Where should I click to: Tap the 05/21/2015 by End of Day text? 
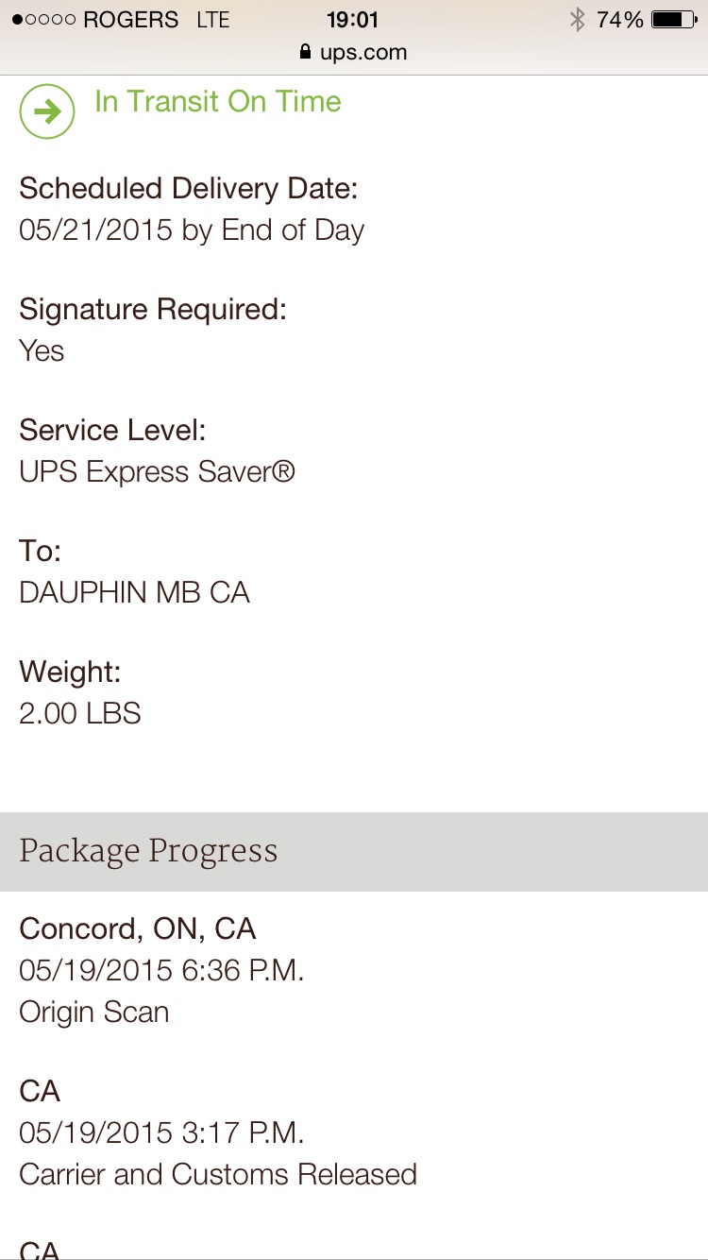(x=192, y=230)
